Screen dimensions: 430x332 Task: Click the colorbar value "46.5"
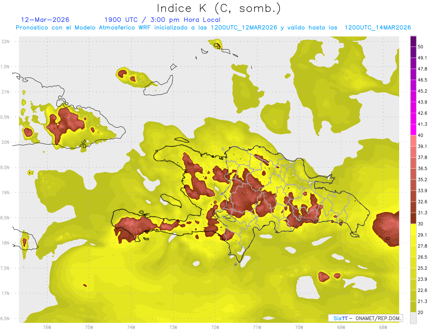pyautogui.click(x=422, y=80)
